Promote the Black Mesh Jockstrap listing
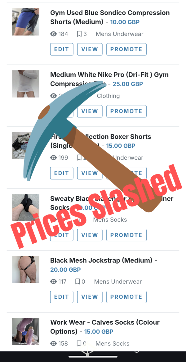The height and width of the screenshot is (362, 186). point(126,297)
